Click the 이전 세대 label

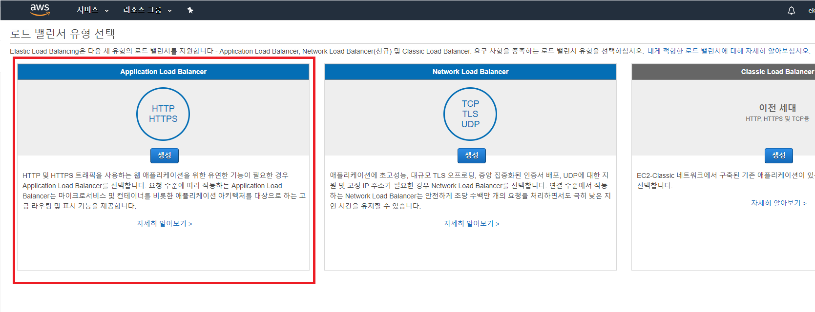(777, 108)
